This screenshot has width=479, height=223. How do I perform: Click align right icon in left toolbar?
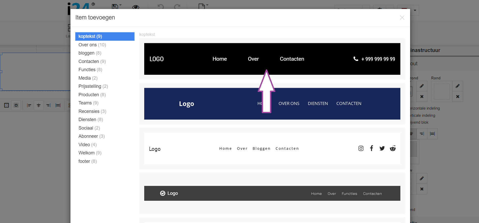pyautogui.click(x=48, y=105)
